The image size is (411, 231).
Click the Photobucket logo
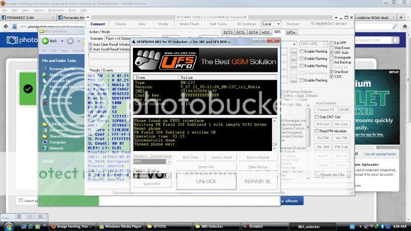(22, 40)
